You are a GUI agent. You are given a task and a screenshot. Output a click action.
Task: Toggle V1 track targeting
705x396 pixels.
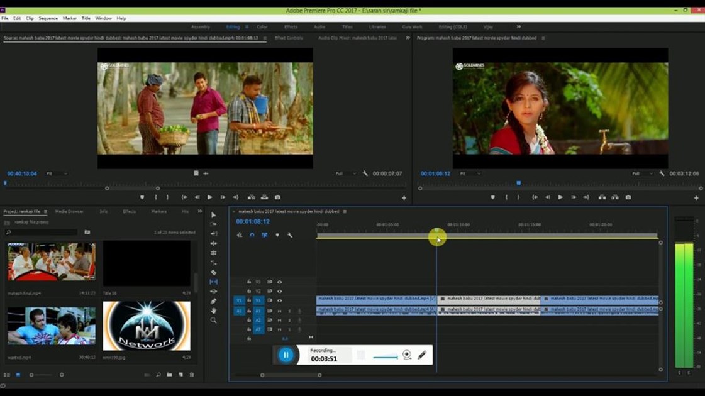click(258, 300)
